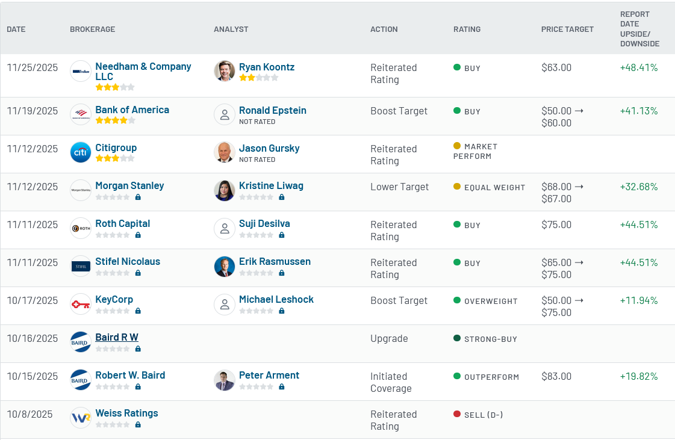Click the Robert W. Baird logo icon
This screenshot has width=675, height=440.
(x=81, y=380)
